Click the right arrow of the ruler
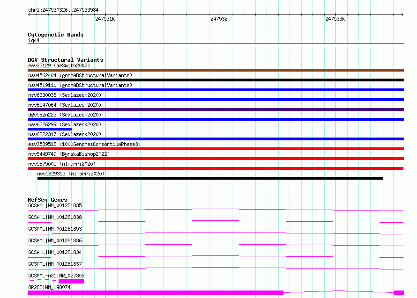Screen dimensions: 417x298 [402, 15]
